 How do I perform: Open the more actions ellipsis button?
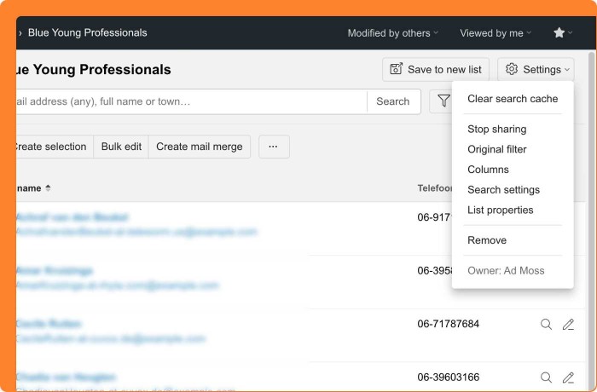point(274,147)
